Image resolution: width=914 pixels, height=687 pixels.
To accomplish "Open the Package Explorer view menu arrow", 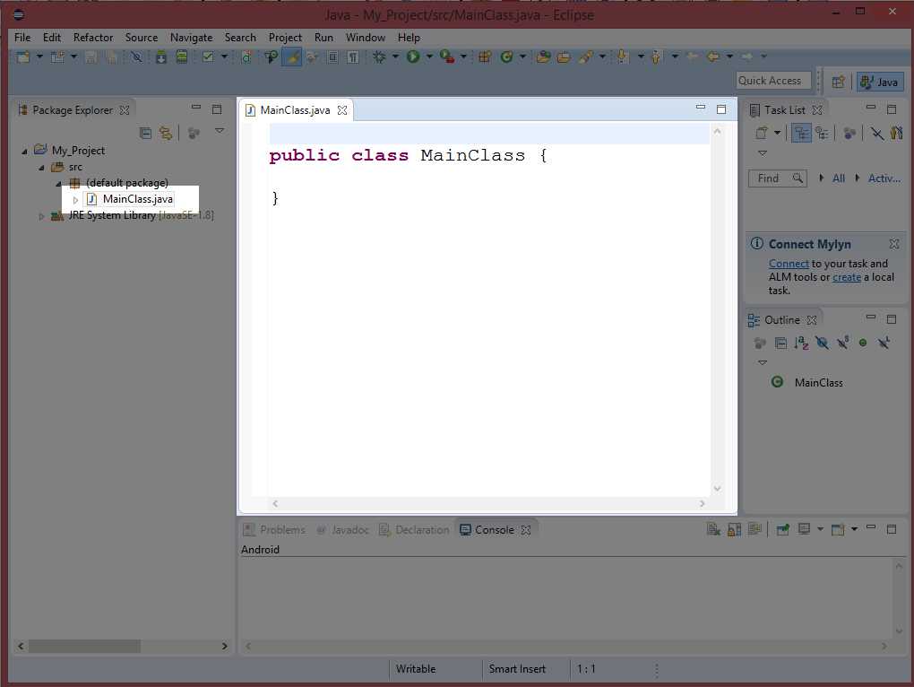I will click(x=220, y=131).
